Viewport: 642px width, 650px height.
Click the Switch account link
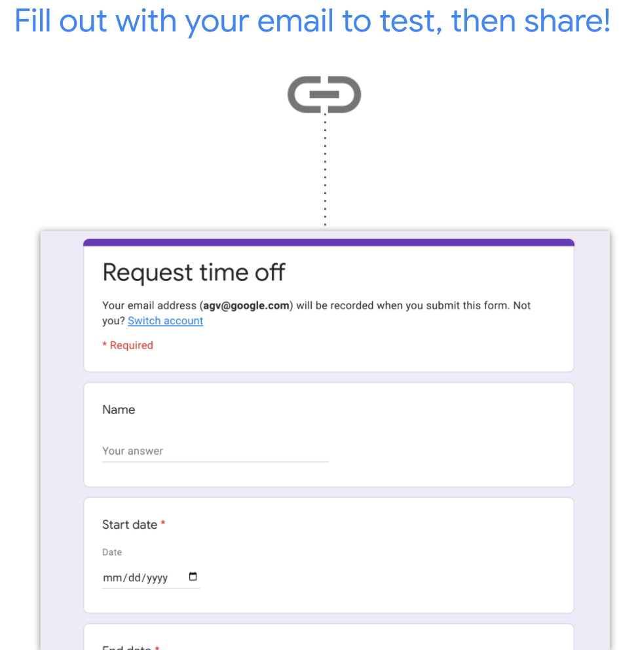[165, 320]
